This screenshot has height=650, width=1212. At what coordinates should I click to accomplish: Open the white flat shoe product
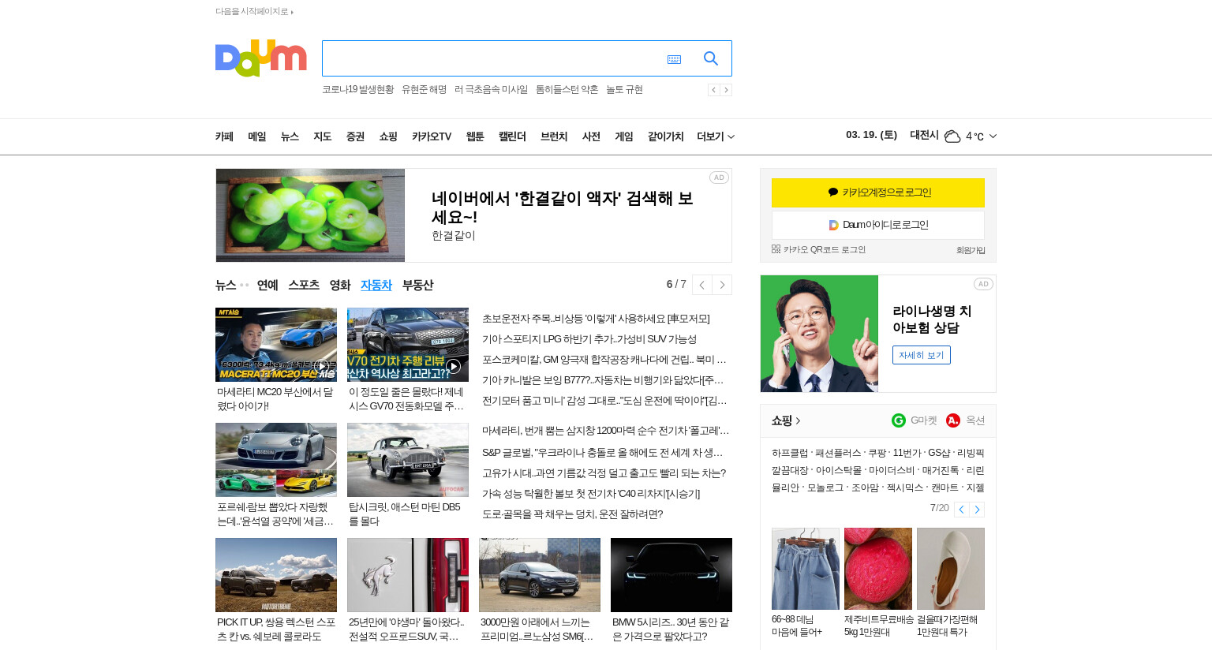(951, 569)
